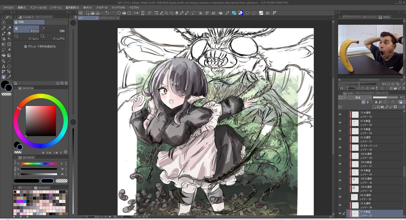Select the 回転 sub tool
Screen dimensions: 406x220
[52, 29]
